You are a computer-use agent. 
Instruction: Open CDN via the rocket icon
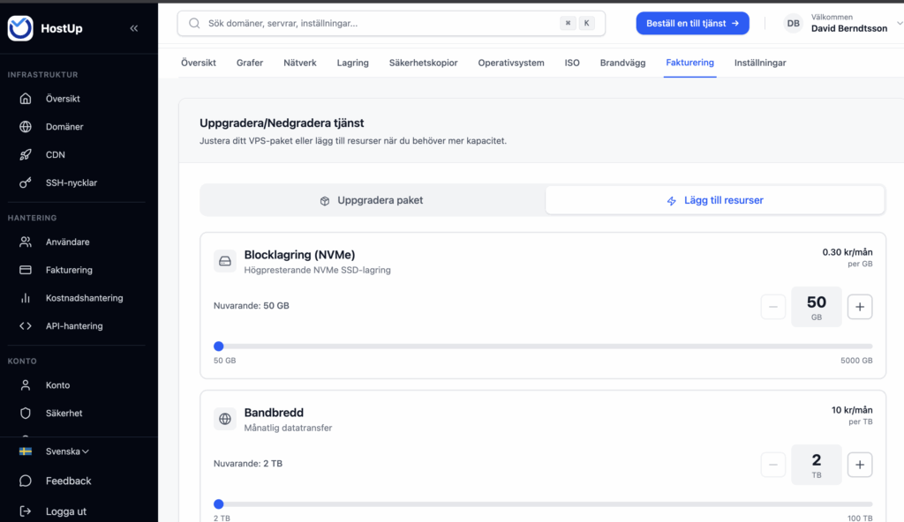tap(26, 155)
